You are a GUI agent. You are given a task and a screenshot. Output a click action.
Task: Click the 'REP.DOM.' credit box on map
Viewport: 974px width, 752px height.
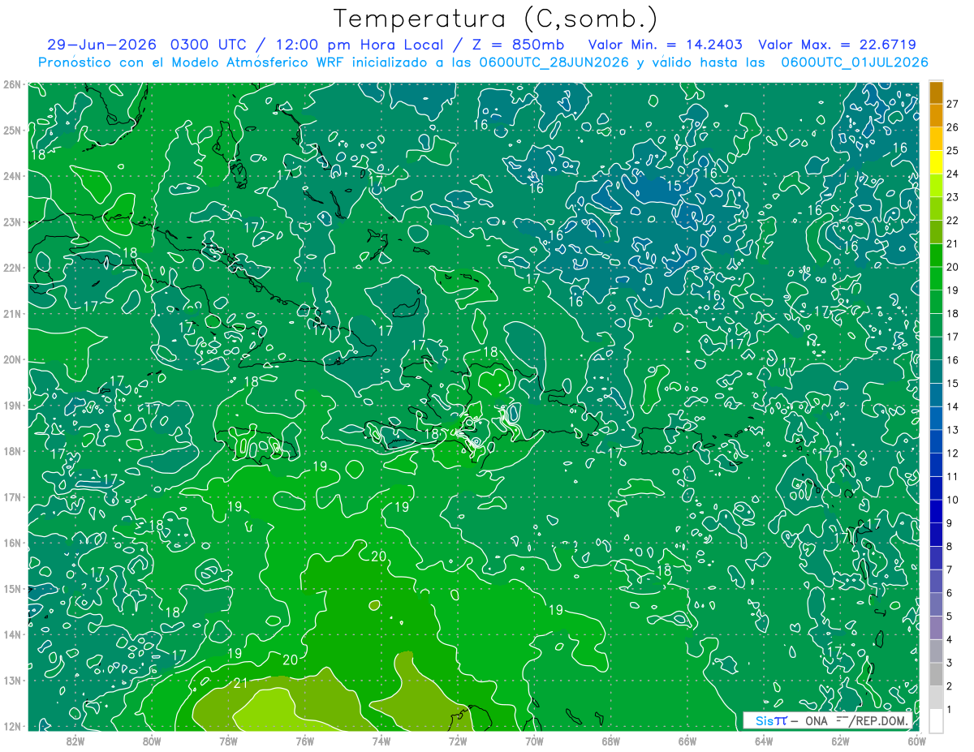tap(827, 720)
